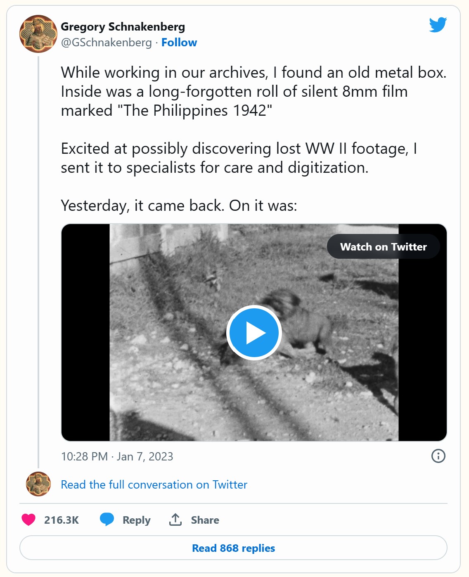
Task: Click Read 868 replies button
Action: coord(233,548)
